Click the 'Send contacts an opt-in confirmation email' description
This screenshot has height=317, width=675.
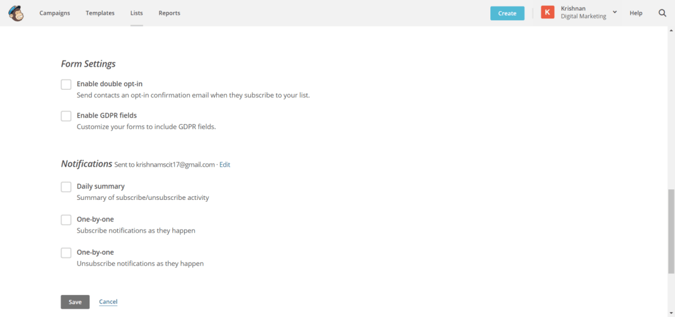(x=193, y=95)
